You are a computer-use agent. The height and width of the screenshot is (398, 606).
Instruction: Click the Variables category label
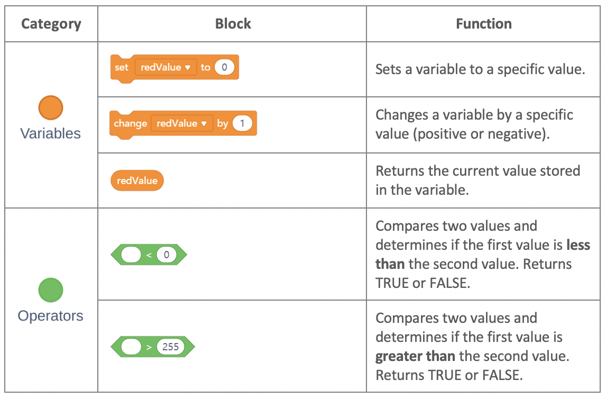[x=51, y=133]
